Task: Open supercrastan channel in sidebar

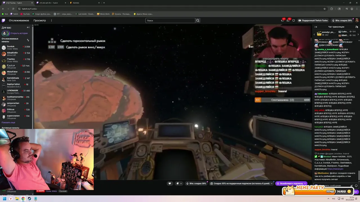Action: click(x=17, y=117)
